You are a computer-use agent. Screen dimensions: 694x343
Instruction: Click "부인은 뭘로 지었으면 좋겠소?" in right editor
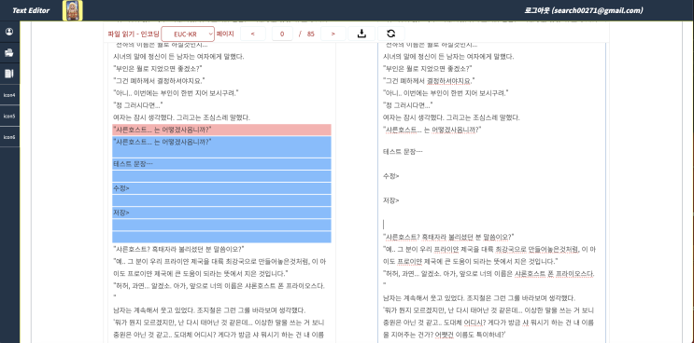(x=428, y=69)
